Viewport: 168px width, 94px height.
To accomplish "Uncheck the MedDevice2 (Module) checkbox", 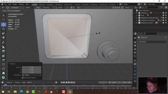I will (163, 20).
